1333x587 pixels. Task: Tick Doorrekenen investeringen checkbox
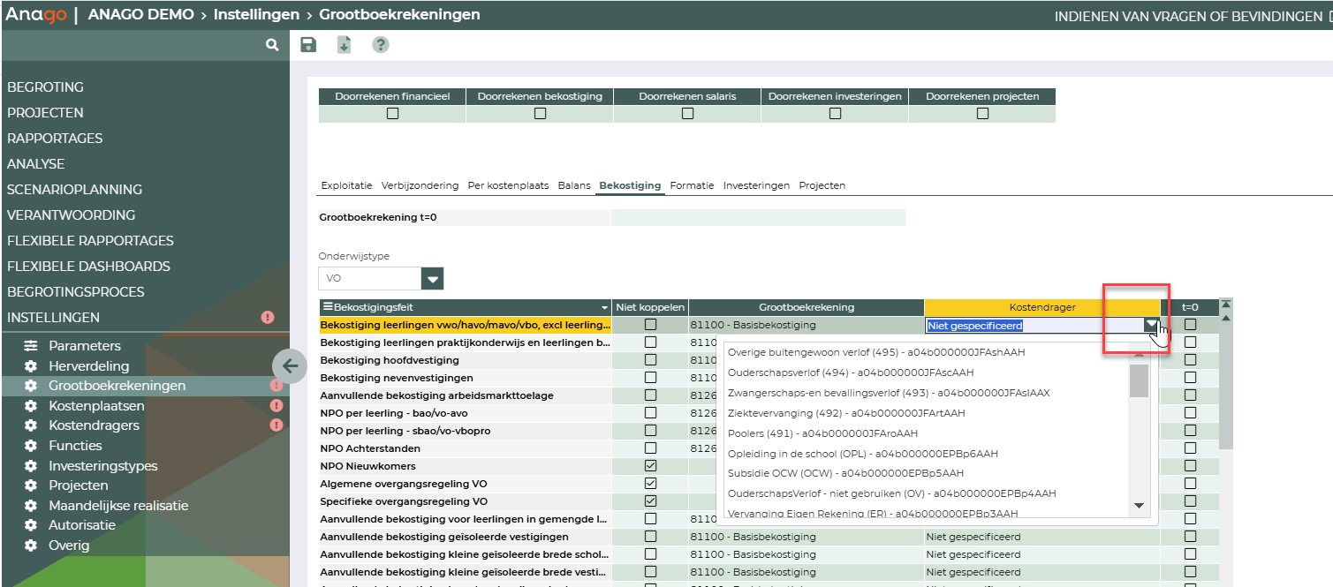835,114
